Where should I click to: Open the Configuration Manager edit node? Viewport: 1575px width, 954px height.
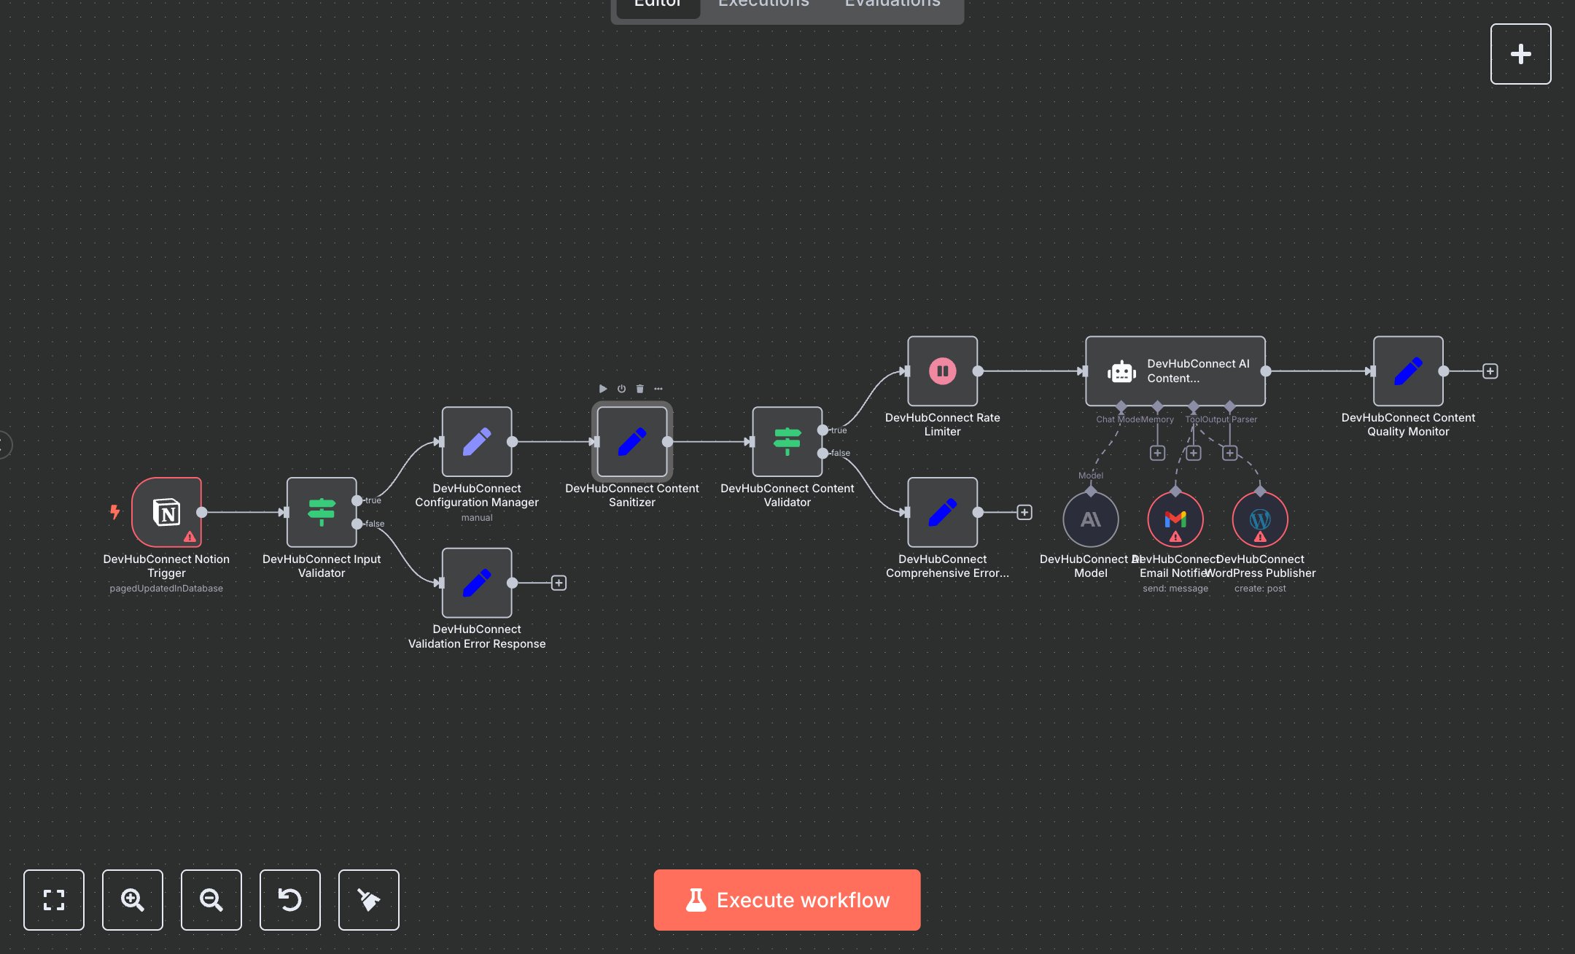click(476, 441)
